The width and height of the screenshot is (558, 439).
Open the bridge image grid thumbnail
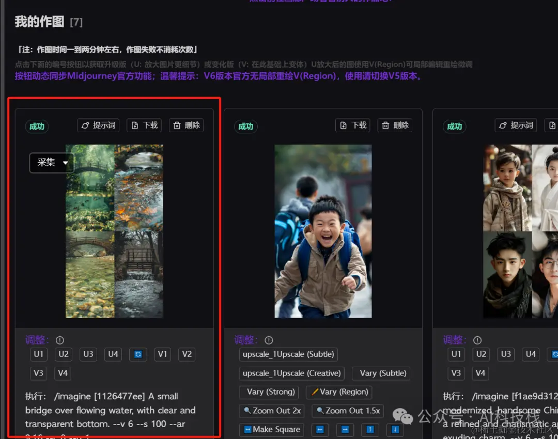click(114, 231)
